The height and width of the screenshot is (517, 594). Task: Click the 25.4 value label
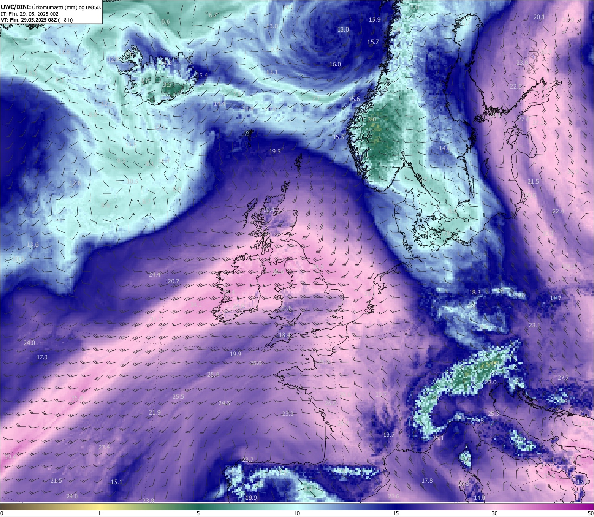pyautogui.click(x=213, y=374)
